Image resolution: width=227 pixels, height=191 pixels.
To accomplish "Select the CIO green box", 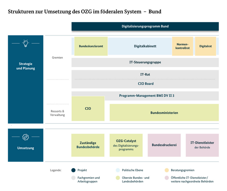I will point(88,108).
